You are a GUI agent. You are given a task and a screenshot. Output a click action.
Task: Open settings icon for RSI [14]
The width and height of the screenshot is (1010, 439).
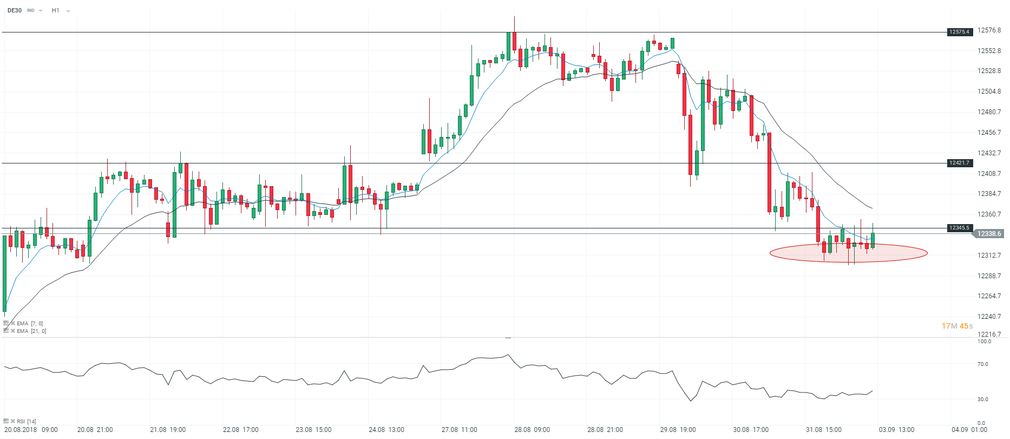pos(6,421)
